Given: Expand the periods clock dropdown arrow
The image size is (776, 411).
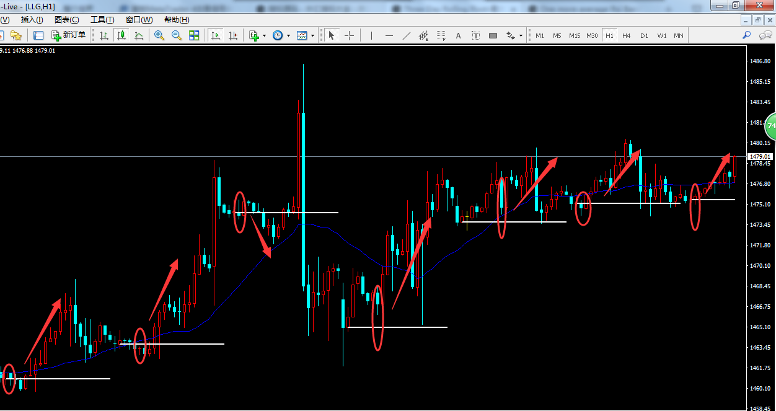Looking at the screenshot, I should click(x=288, y=35).
